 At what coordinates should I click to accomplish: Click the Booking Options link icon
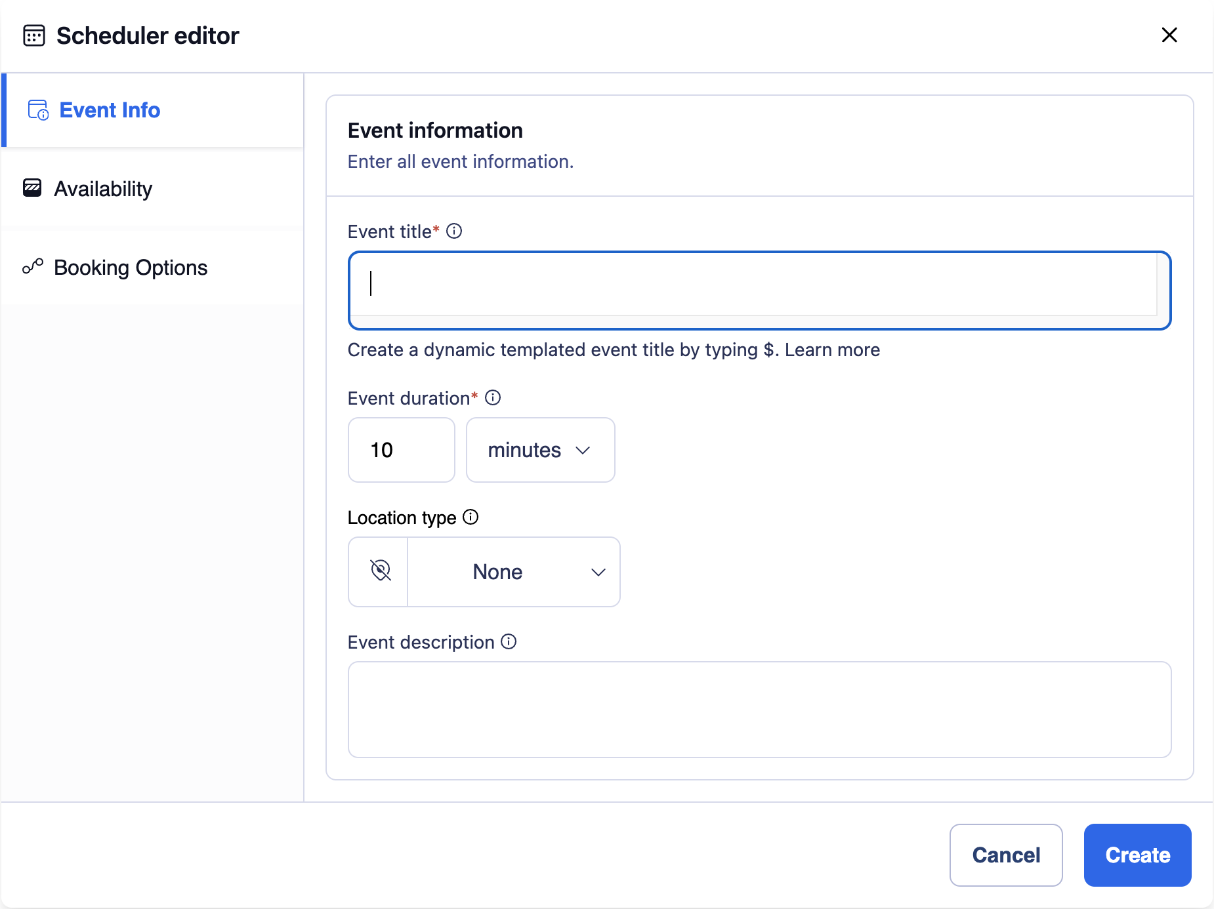pyautogui.click(x=32, y=267)
